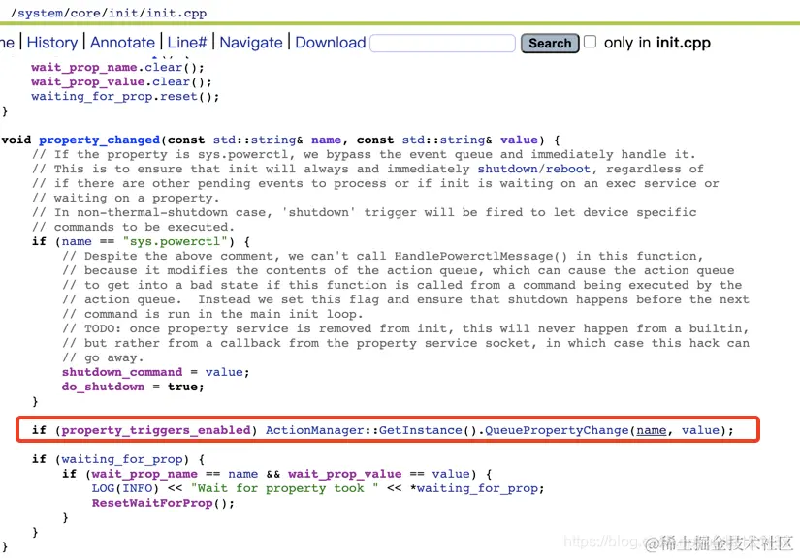This screenshot has height=559, width=800.
Task: Focus the search text field
Action: [442, 44]
